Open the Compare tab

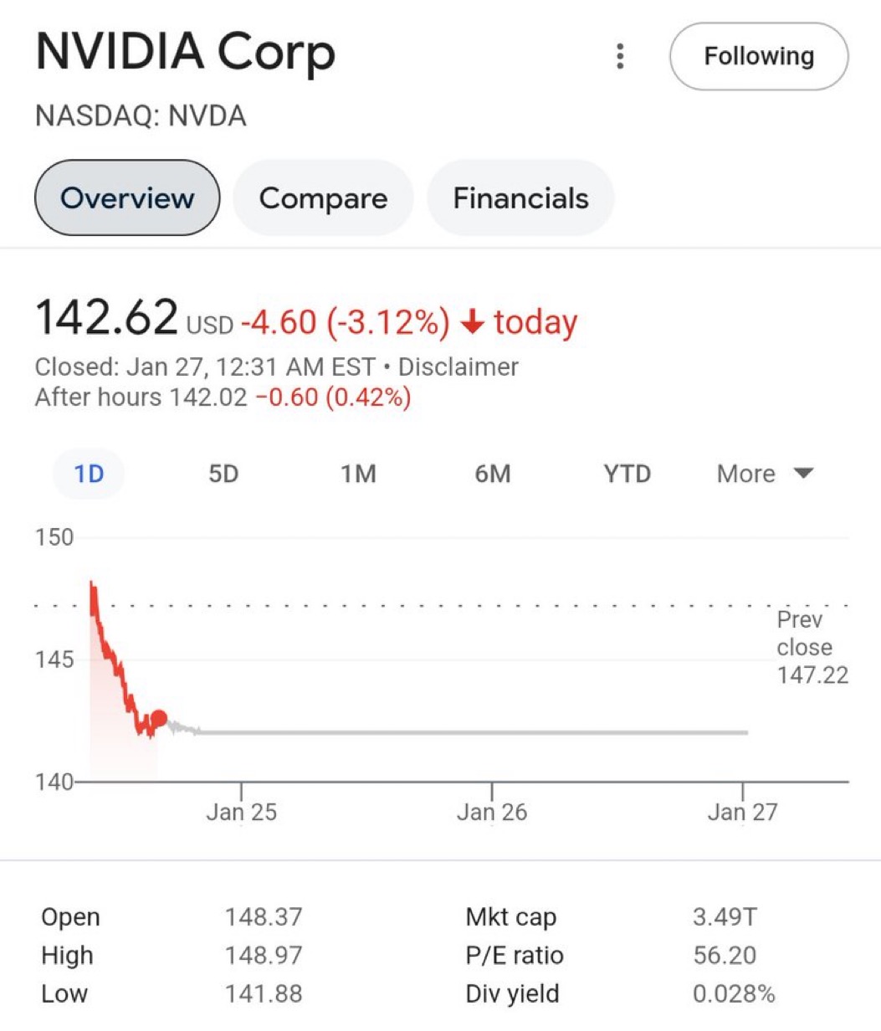pos(323,198)
